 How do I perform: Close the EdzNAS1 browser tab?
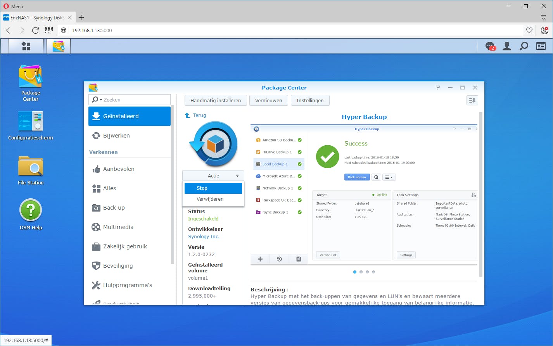pos(70,17)
